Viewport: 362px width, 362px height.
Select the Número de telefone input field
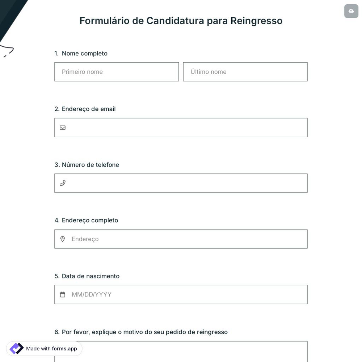coord(181,183)
